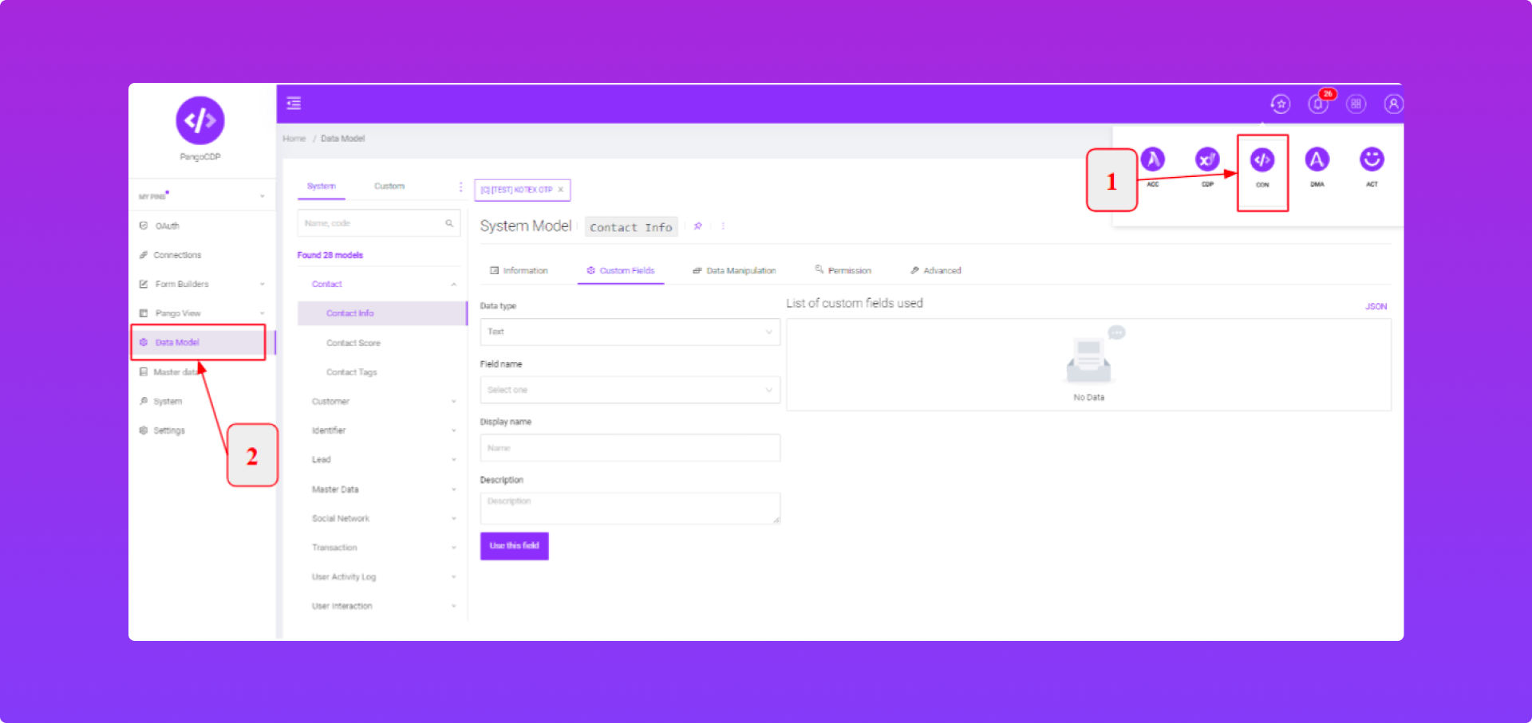Click the Use this field button
The width and height of the screenshot is (1532, 723).
coord(514,546)
